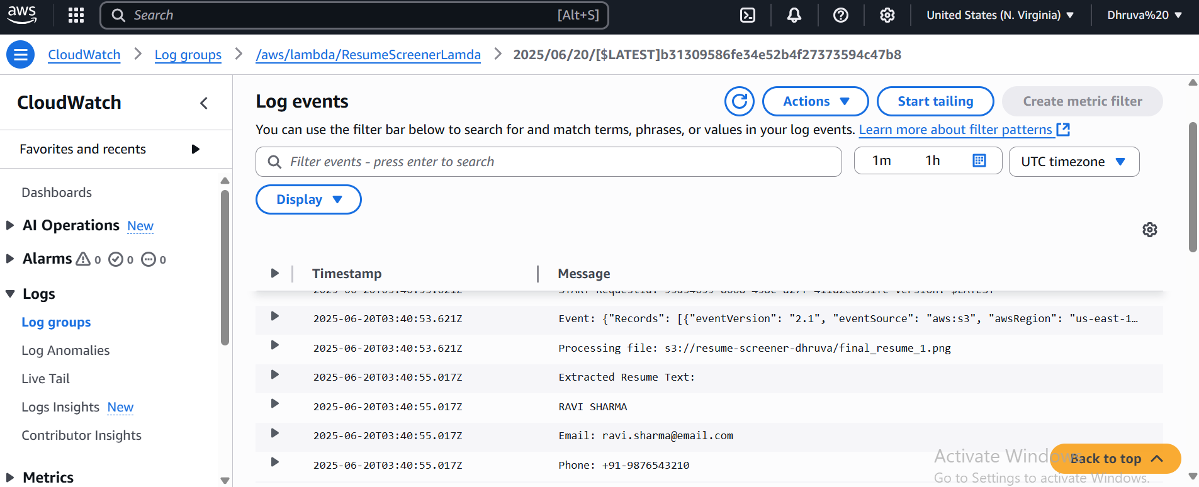1199x487 pixels.
Task: Click the top bar settings gear
Action: [x=887, y=15]
